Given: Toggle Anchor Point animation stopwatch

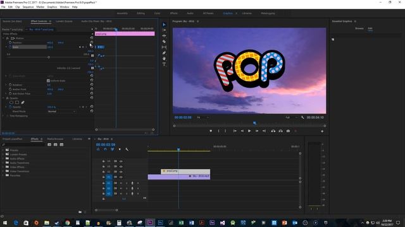Looking at the screenshot, I should click(x=10, y=90).
